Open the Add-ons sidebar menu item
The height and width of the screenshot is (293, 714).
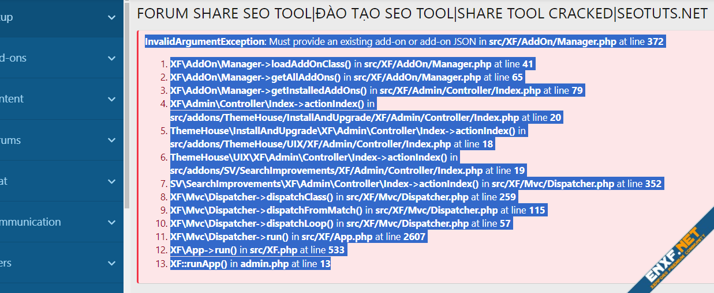click(x=14, y=58)
